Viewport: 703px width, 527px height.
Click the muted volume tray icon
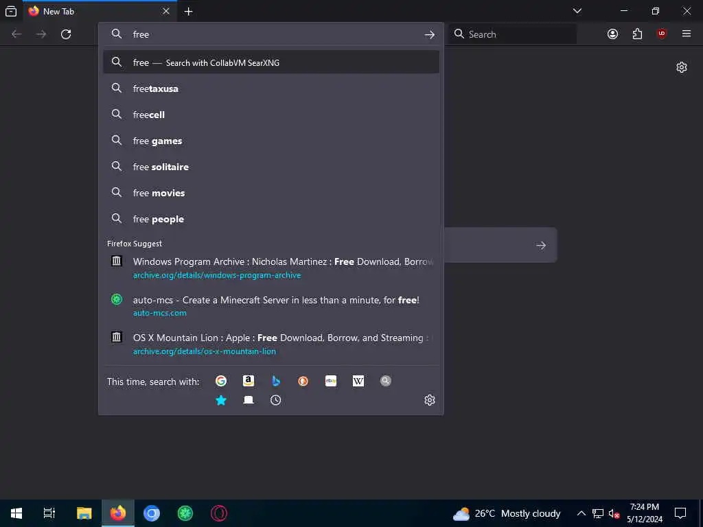pos(614,513)
